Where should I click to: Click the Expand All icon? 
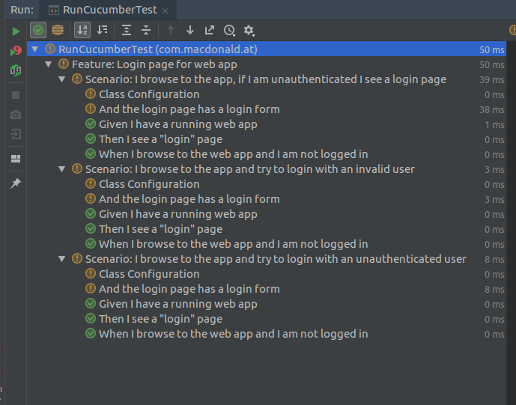(127, 31)
